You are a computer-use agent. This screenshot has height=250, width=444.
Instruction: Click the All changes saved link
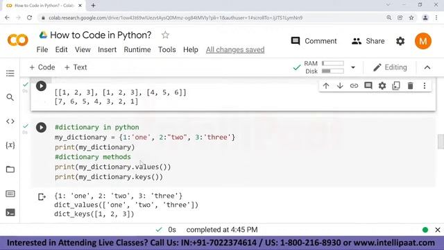tap(235, 49)
